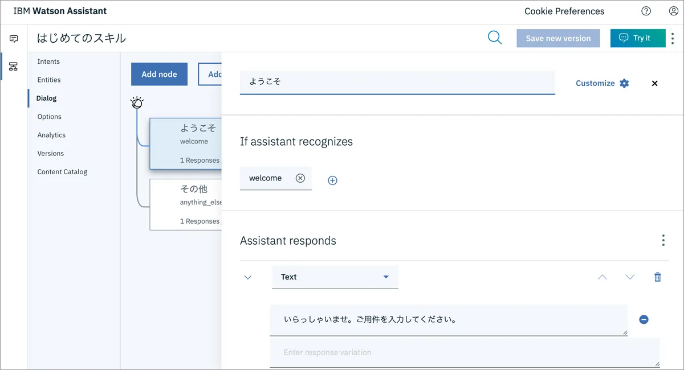Screen dimensions: 684x370
Task: Click the Save new version button
Action: click(x=558, y=38)
